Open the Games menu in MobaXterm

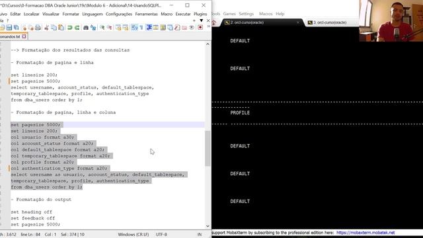coord(229,14)
